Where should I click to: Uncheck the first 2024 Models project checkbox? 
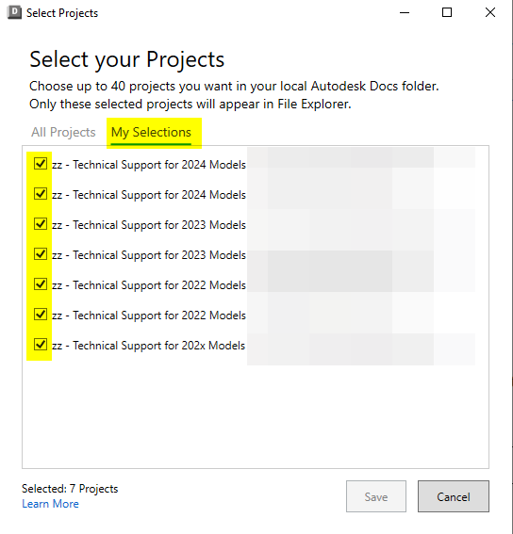click(x=41, y=164)
